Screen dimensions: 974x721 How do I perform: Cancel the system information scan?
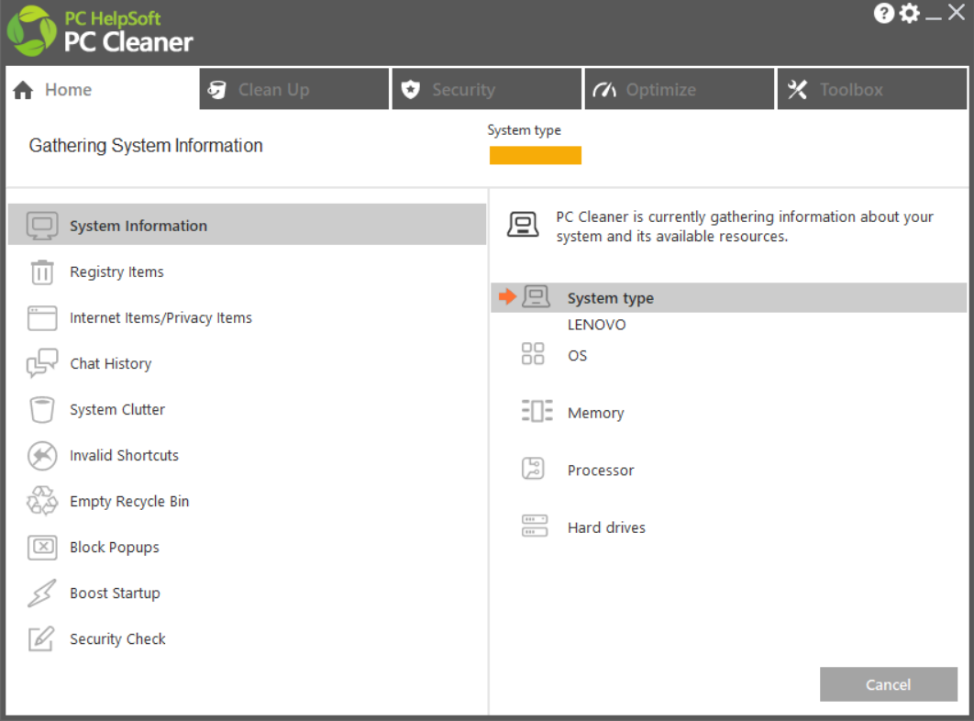(x=889, y=684)
